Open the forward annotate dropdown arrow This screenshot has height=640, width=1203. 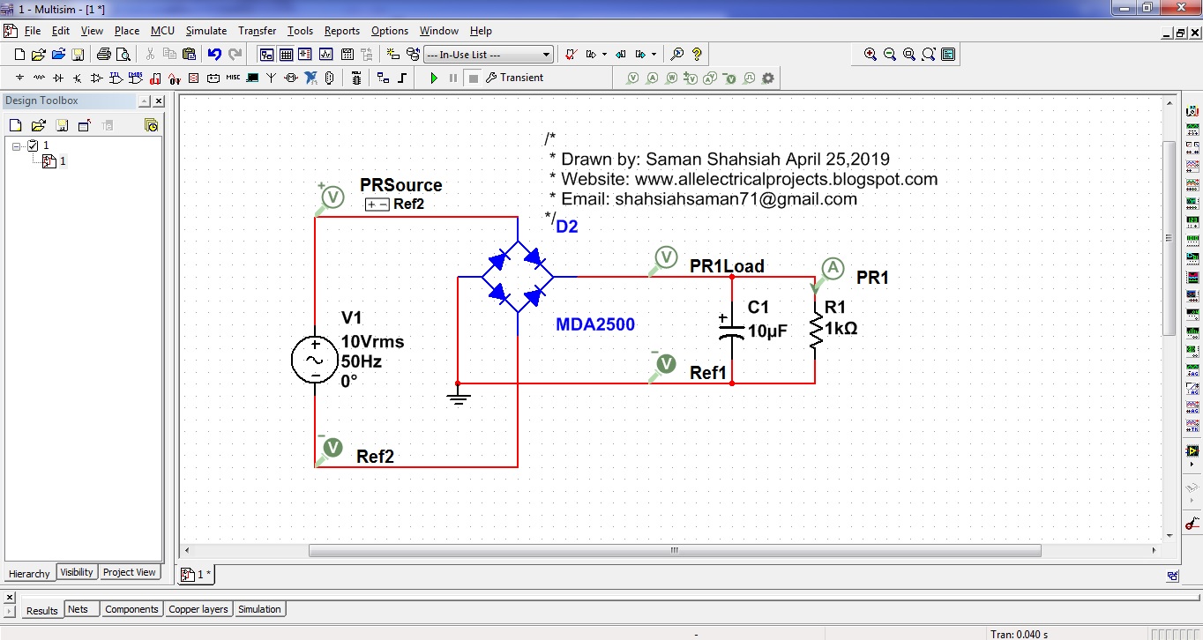click(x=654, y=54)
